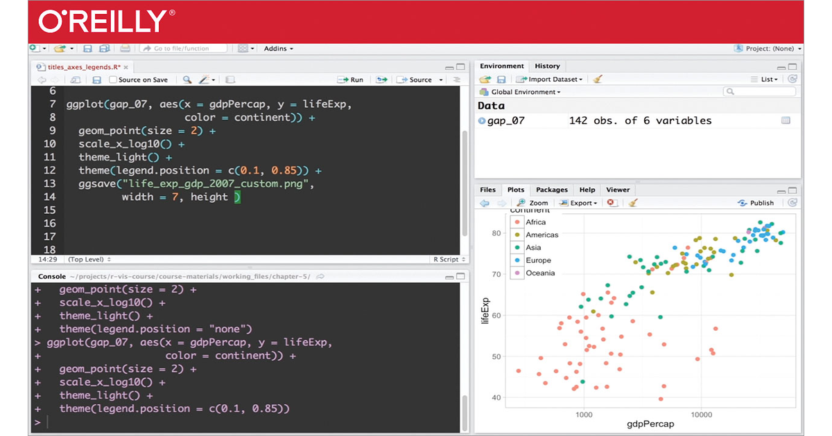Run the current line with Run button
832x436 pixels.
tap(351, 80)
